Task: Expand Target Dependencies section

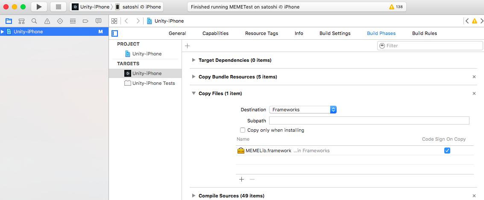Action: [194, 60]
